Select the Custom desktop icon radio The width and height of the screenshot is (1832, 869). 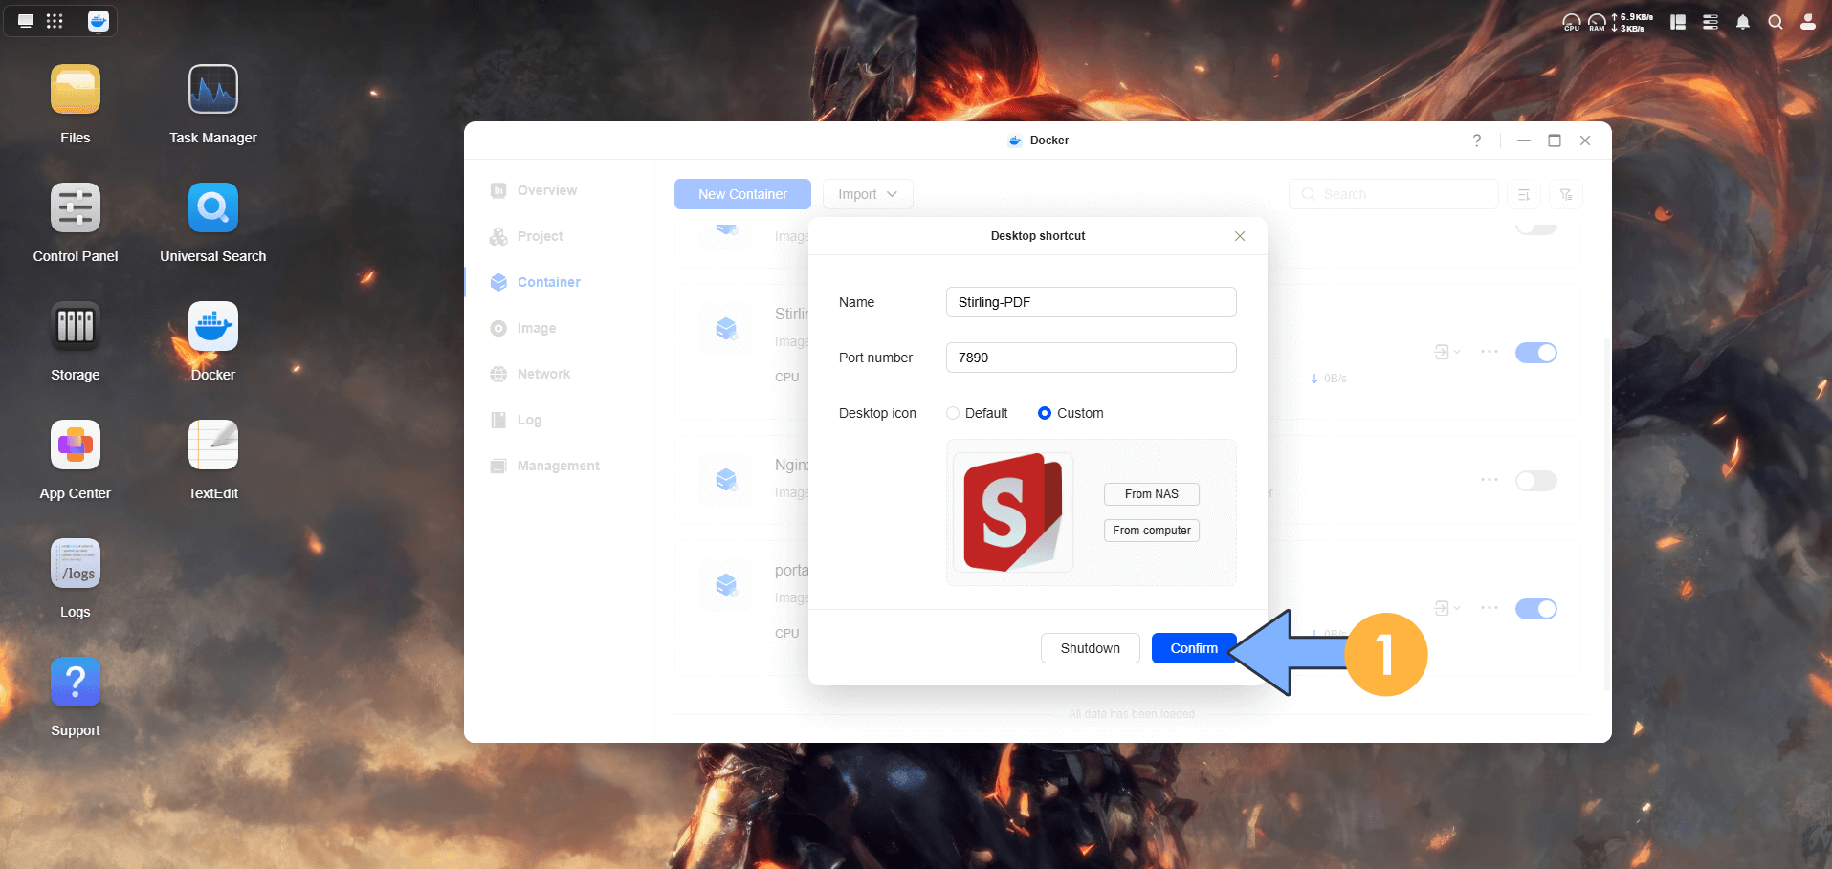tap(1045, 413)
